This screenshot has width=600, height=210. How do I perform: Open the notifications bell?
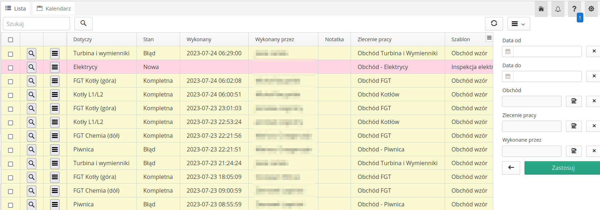[x=558, y=9]
